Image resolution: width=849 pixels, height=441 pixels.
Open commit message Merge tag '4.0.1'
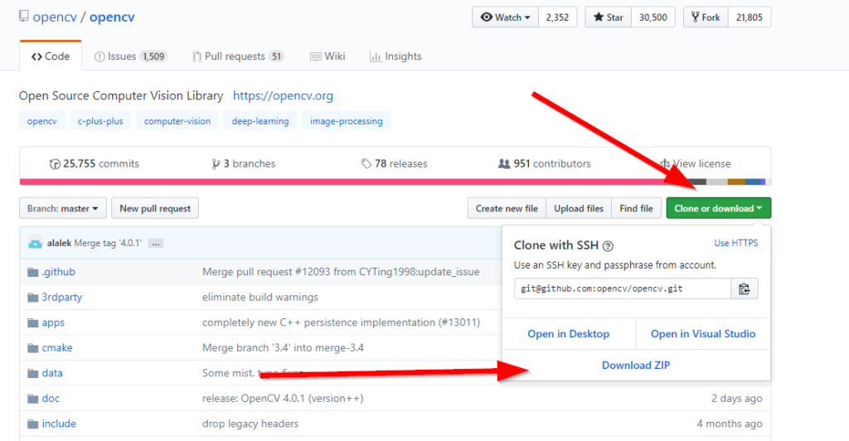[x=108, y=243]
